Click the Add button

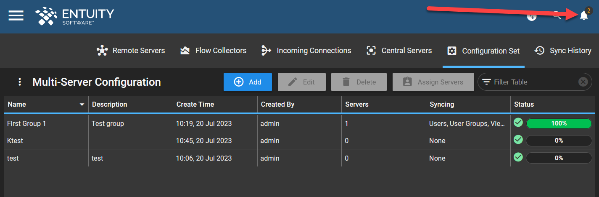(x=248, y=82)
